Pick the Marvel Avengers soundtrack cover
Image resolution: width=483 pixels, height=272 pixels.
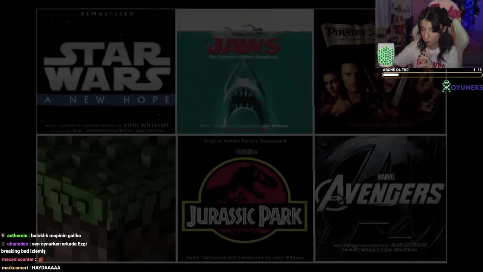pos(380,199)
